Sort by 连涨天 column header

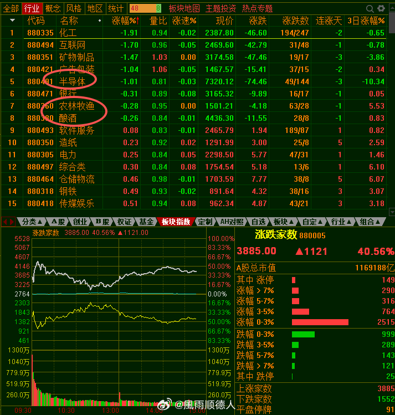click(x=329, y=21)
